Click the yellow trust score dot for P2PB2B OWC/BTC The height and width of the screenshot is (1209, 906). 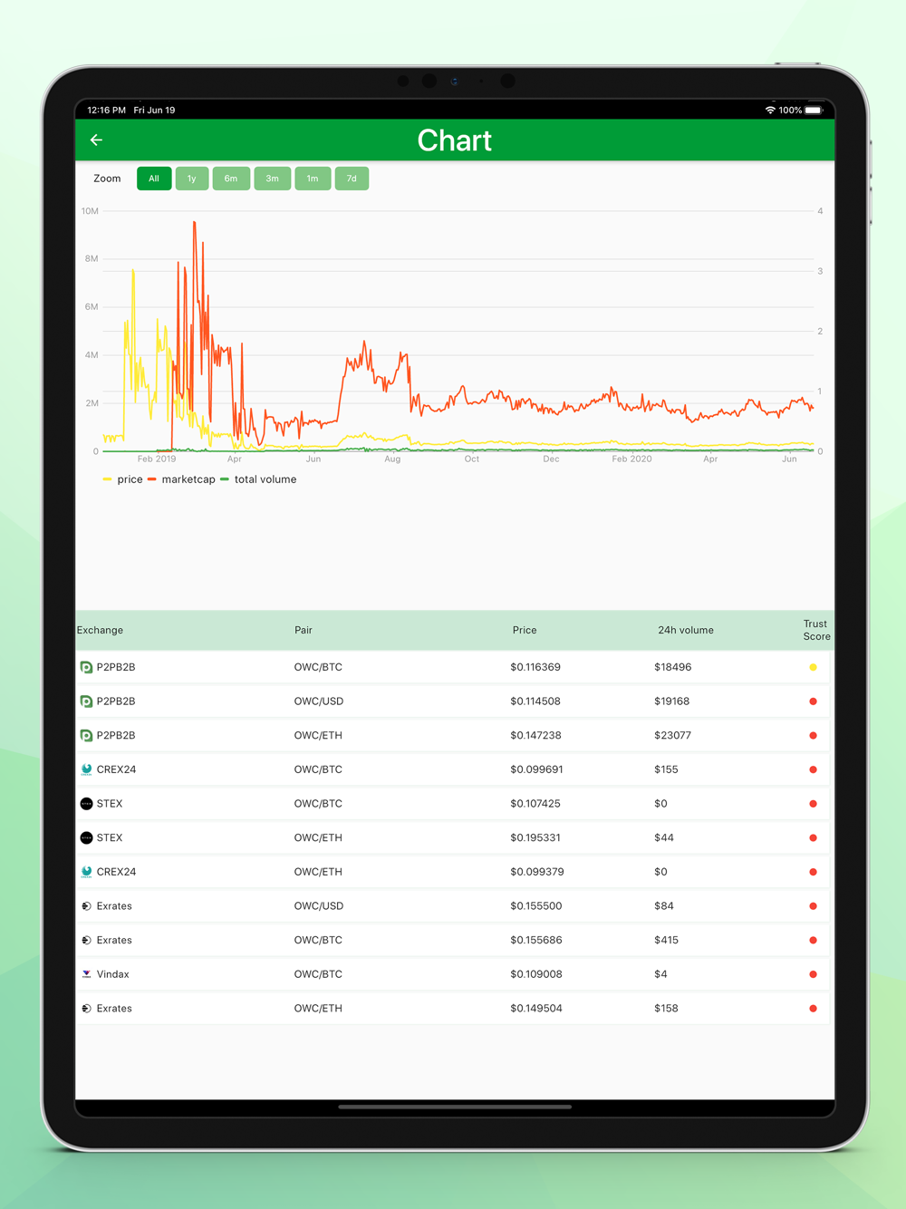(813, 667)
